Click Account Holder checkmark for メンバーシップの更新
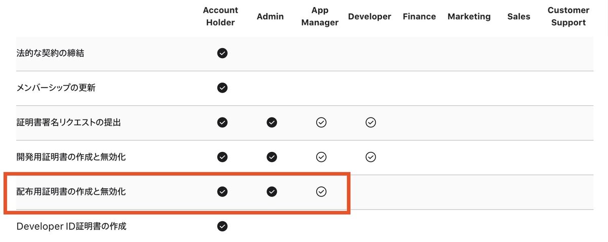The width and height of the screenshot is (608, 242). click(x=222, y=88)
